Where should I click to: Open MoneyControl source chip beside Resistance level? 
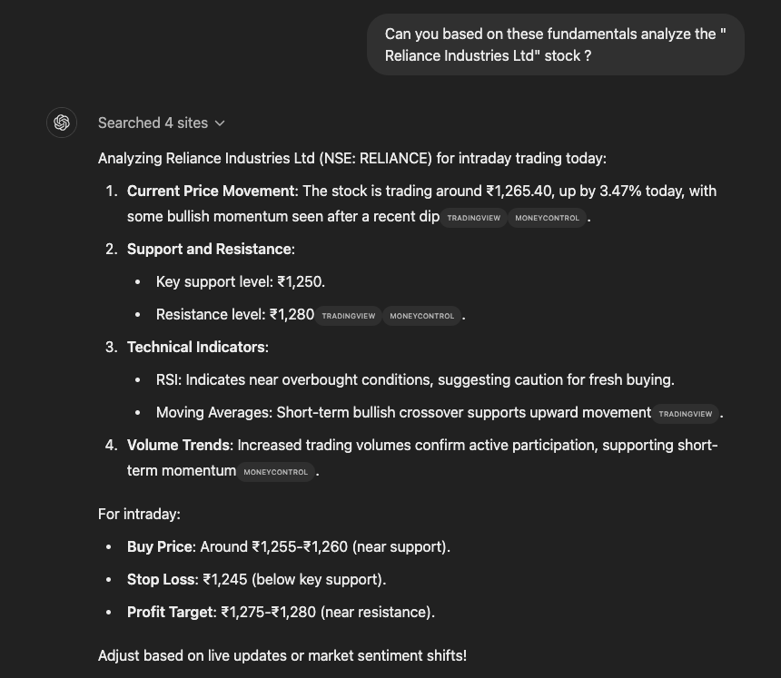(421, 316)
